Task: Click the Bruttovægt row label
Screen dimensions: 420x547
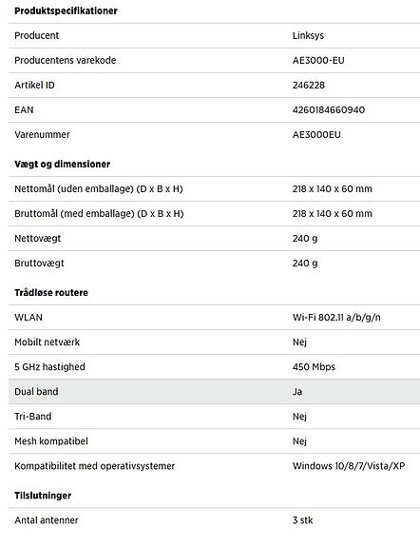Action: pos(39,264)
